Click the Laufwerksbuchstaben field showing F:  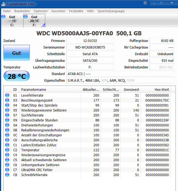90,67
